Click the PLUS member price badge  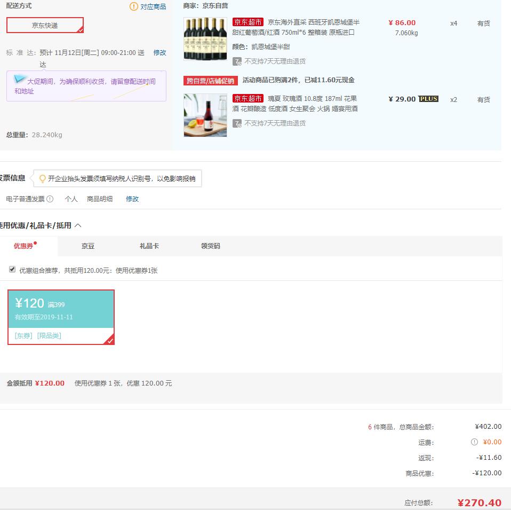pos(428,99)
